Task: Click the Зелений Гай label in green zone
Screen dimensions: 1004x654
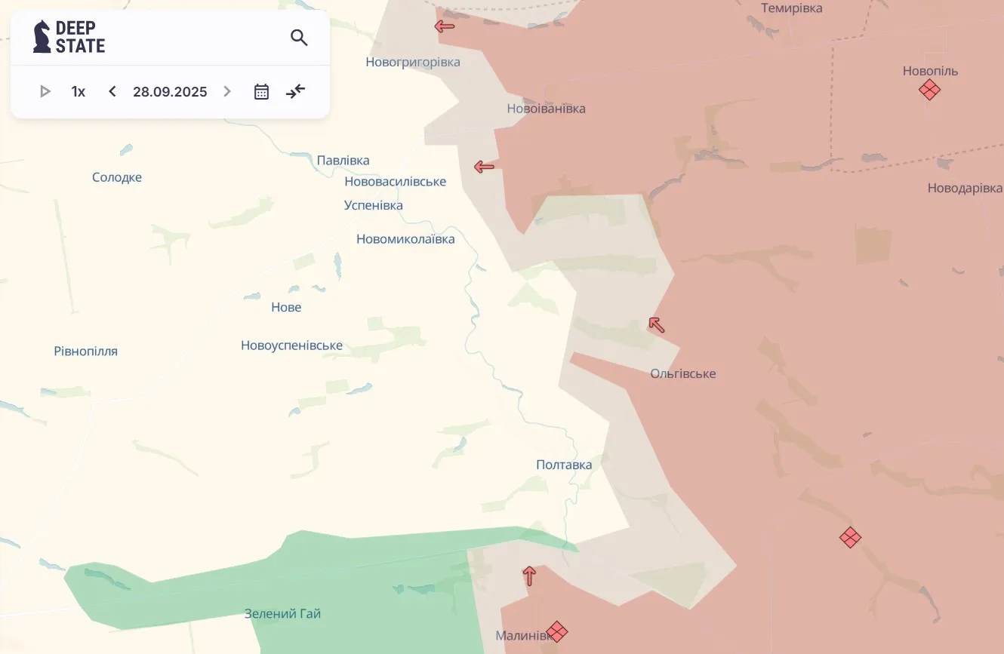Action: (282, 614)
